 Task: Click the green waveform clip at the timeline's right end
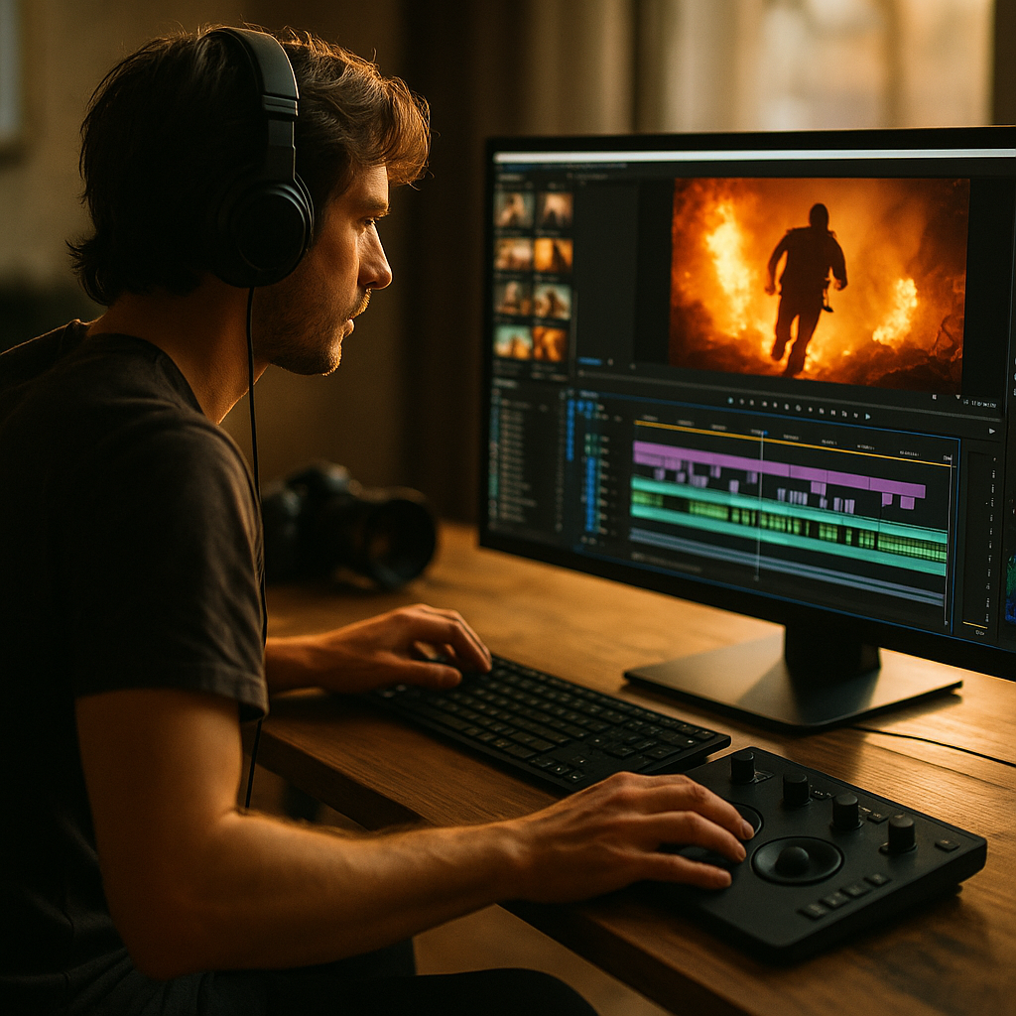coord(912,546)
